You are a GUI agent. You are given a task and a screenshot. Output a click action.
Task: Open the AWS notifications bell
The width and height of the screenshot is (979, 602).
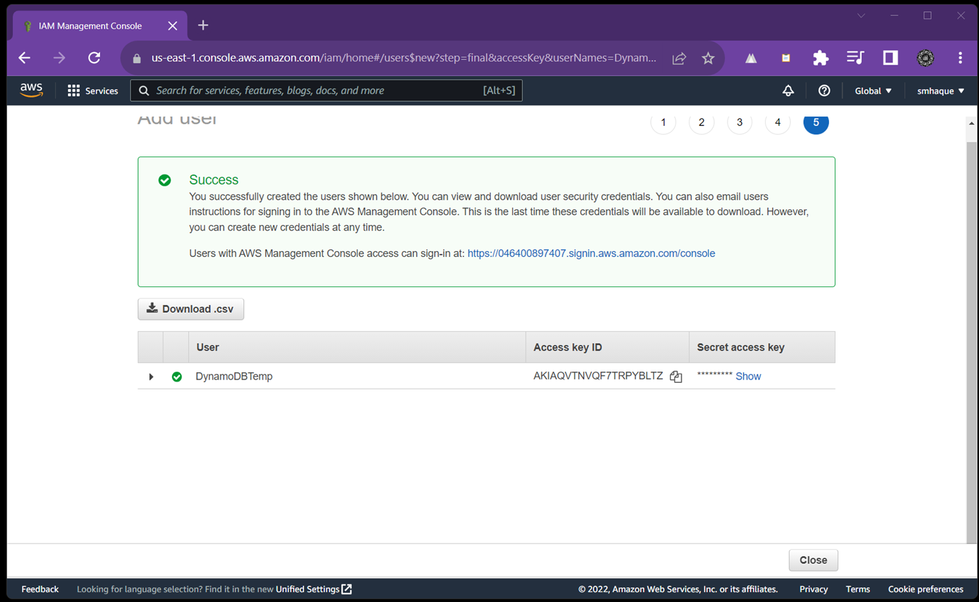788,91
